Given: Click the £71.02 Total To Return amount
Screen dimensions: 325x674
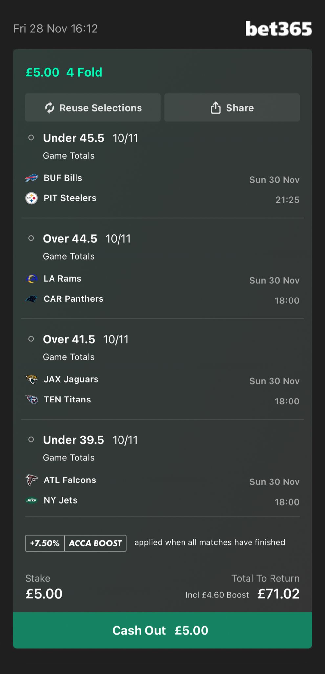Looking at the screenshot, I should (x=278, y=594).
